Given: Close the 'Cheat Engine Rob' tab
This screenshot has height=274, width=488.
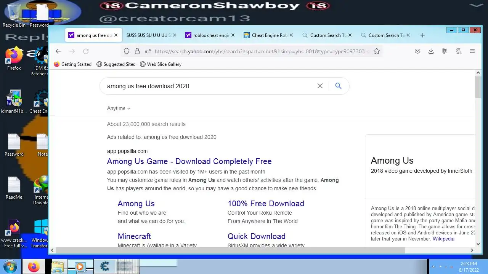Looking at the screenshot, I should coord(291,35).
